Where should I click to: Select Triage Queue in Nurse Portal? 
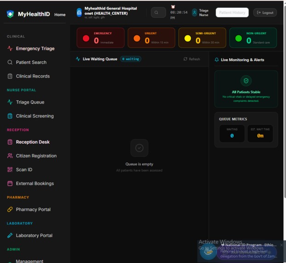click(30, 102)
